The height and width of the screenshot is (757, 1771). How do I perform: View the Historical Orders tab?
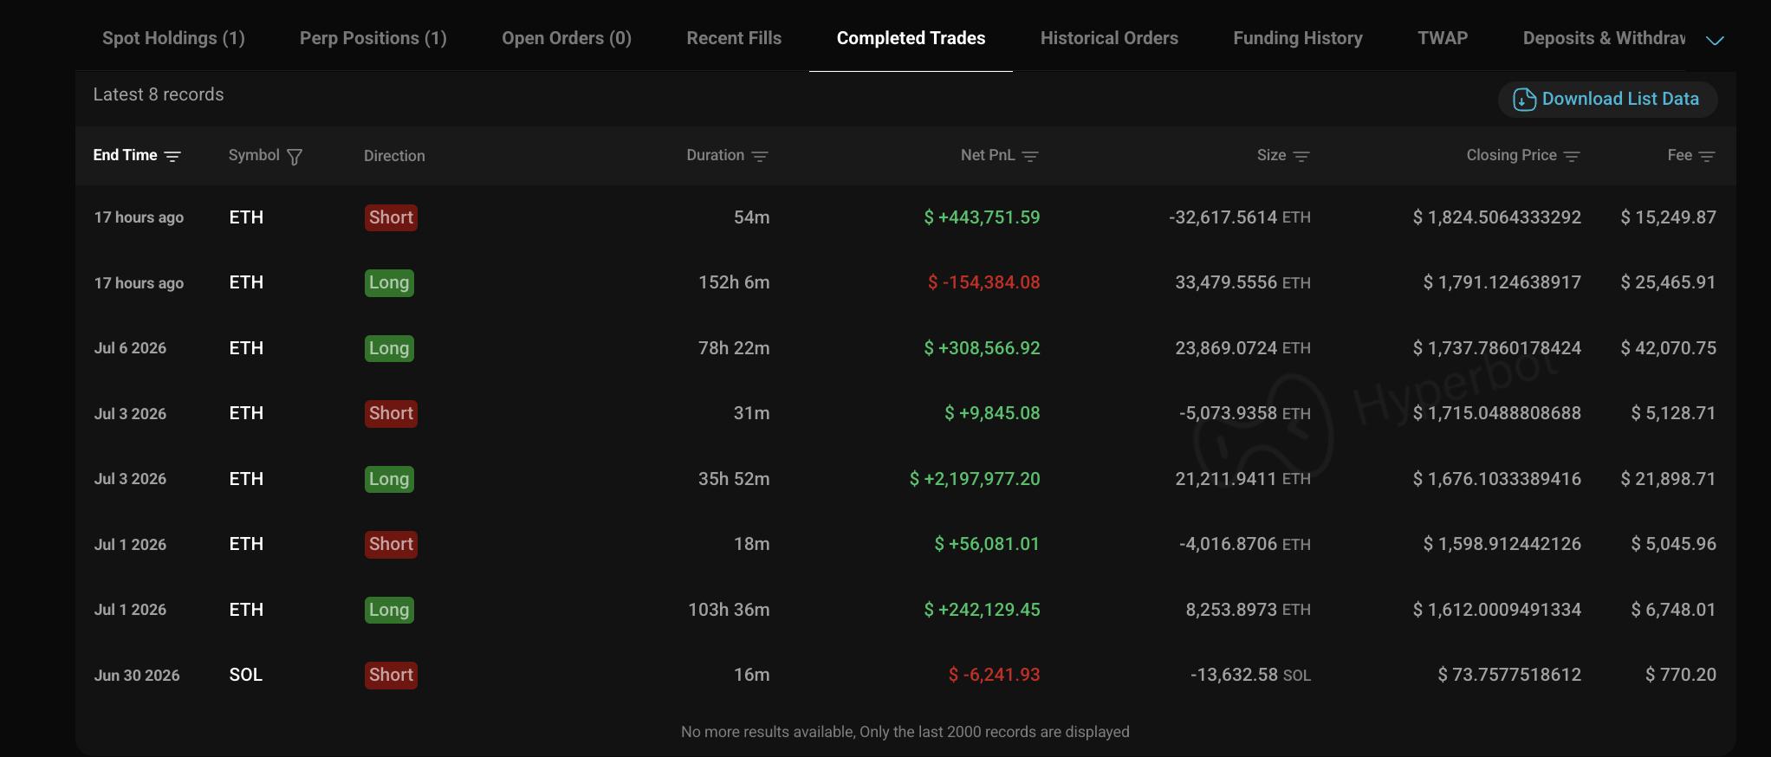1109,38
